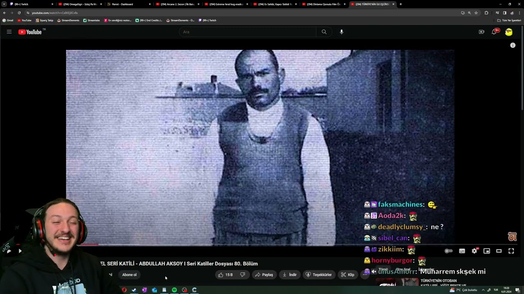
Task: Open Outlook from taskbar
Action: (154, 290)
